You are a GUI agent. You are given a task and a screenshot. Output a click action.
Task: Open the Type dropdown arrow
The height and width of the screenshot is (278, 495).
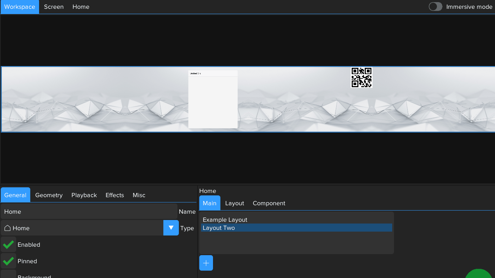click(171, 228)
